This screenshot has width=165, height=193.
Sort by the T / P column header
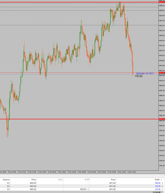[87, 180]
